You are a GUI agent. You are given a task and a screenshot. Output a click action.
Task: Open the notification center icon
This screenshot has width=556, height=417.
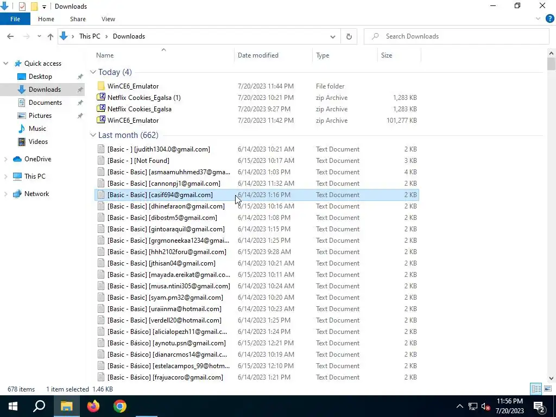pos(539,406)
